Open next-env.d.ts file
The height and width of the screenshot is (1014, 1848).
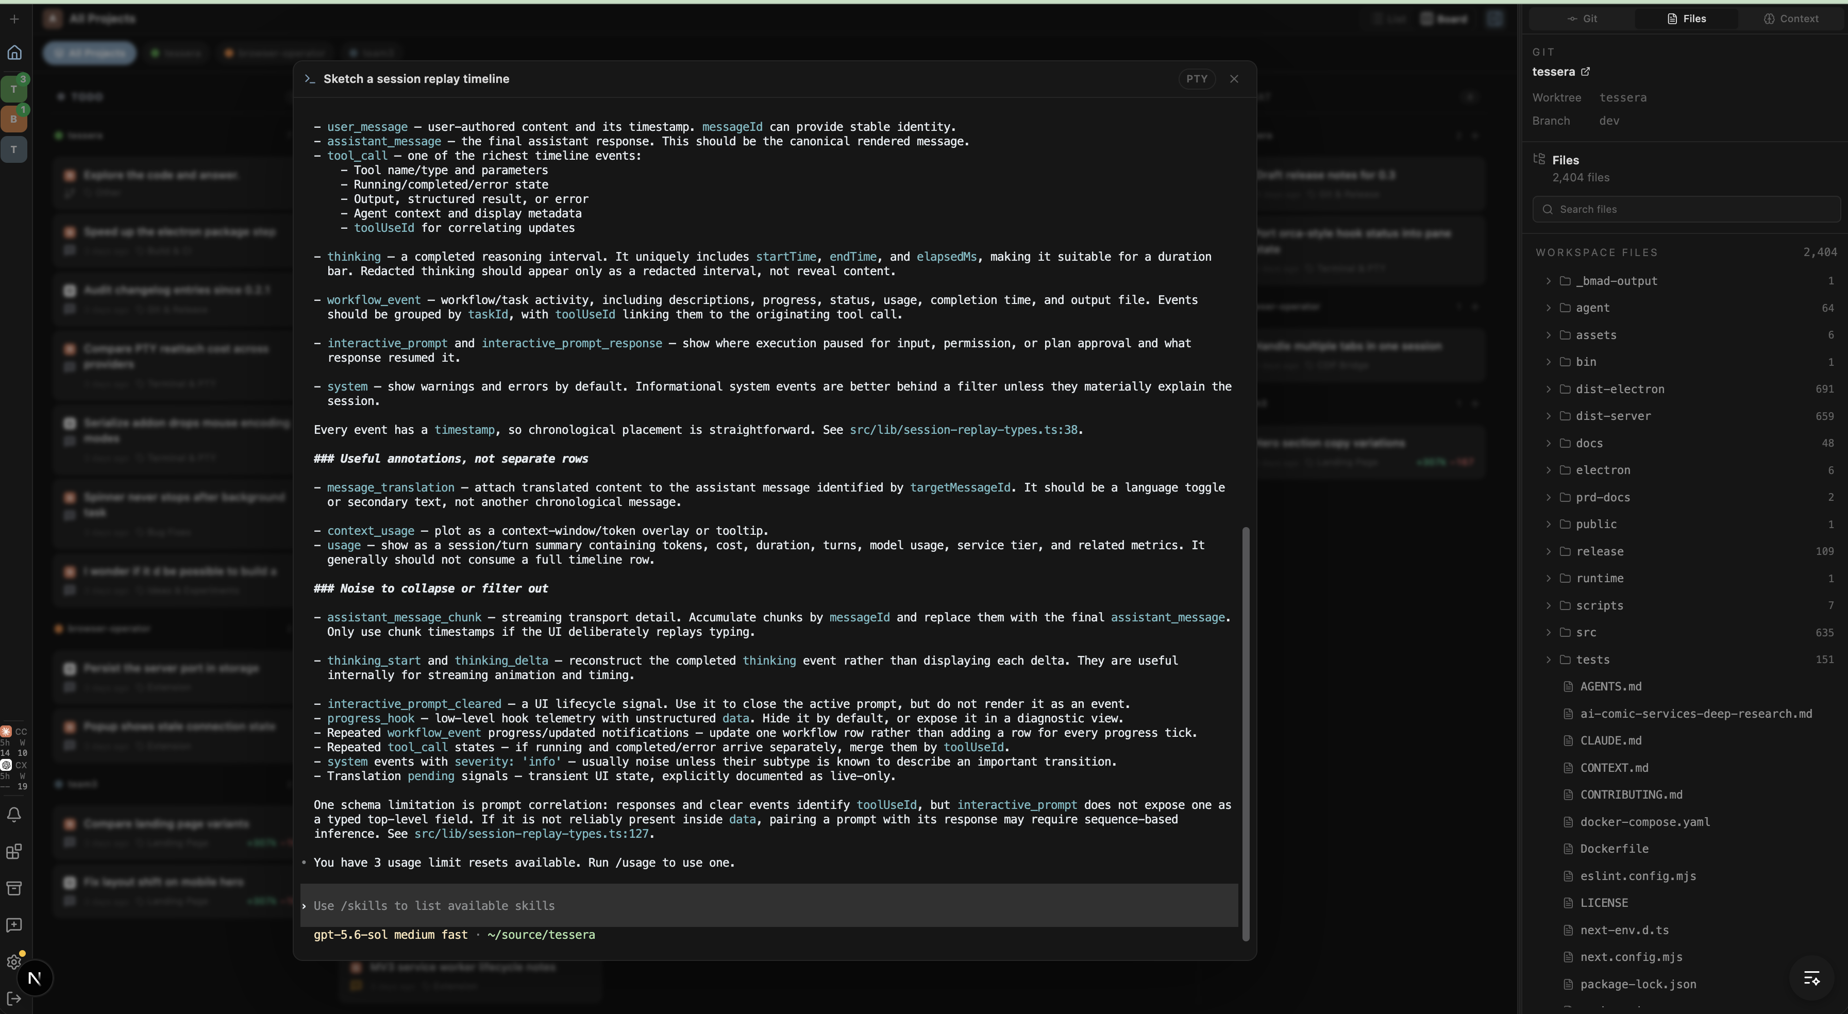[1624, 930]
